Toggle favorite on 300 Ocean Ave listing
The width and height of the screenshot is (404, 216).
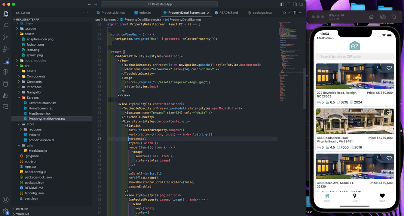389,158
